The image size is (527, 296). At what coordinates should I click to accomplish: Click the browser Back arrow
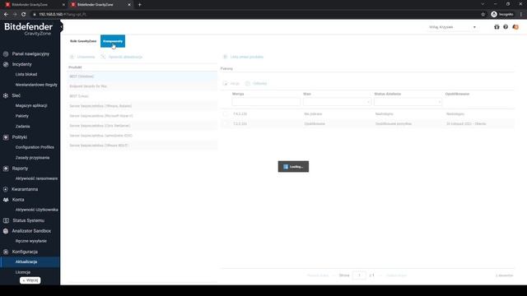(6, 14)
